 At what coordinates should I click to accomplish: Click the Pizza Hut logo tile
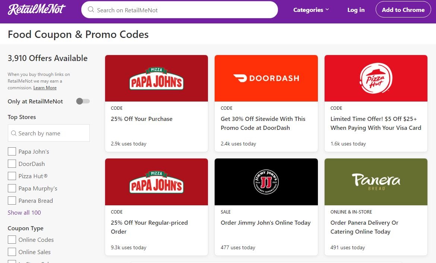click(x=375, y=78)
